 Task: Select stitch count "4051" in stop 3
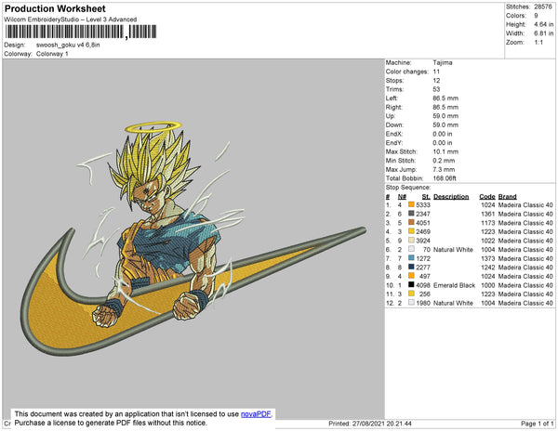tap(423, 223)
